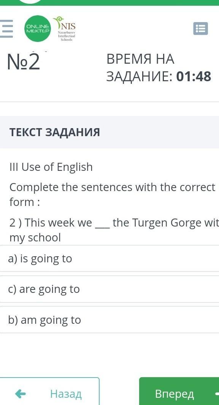Click the III Use of English heading
This screenshot has width=219, height=405.
click(51, 167)
